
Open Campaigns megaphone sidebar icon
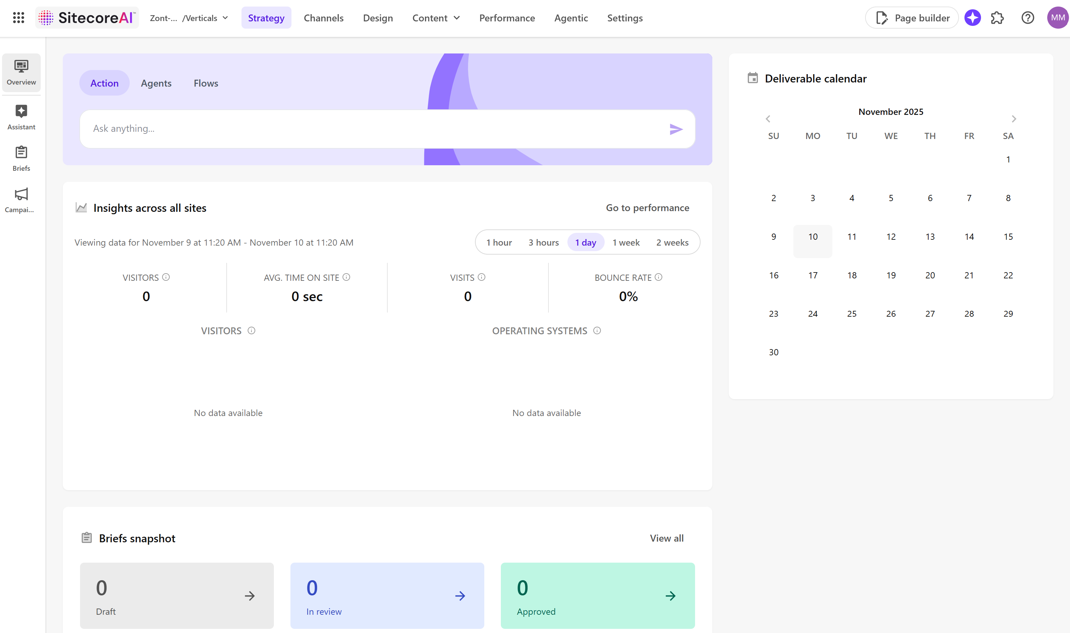coord(21,200)
